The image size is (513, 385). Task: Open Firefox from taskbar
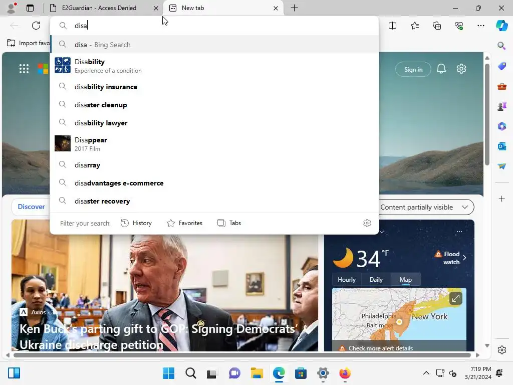[x=345, y=373]
